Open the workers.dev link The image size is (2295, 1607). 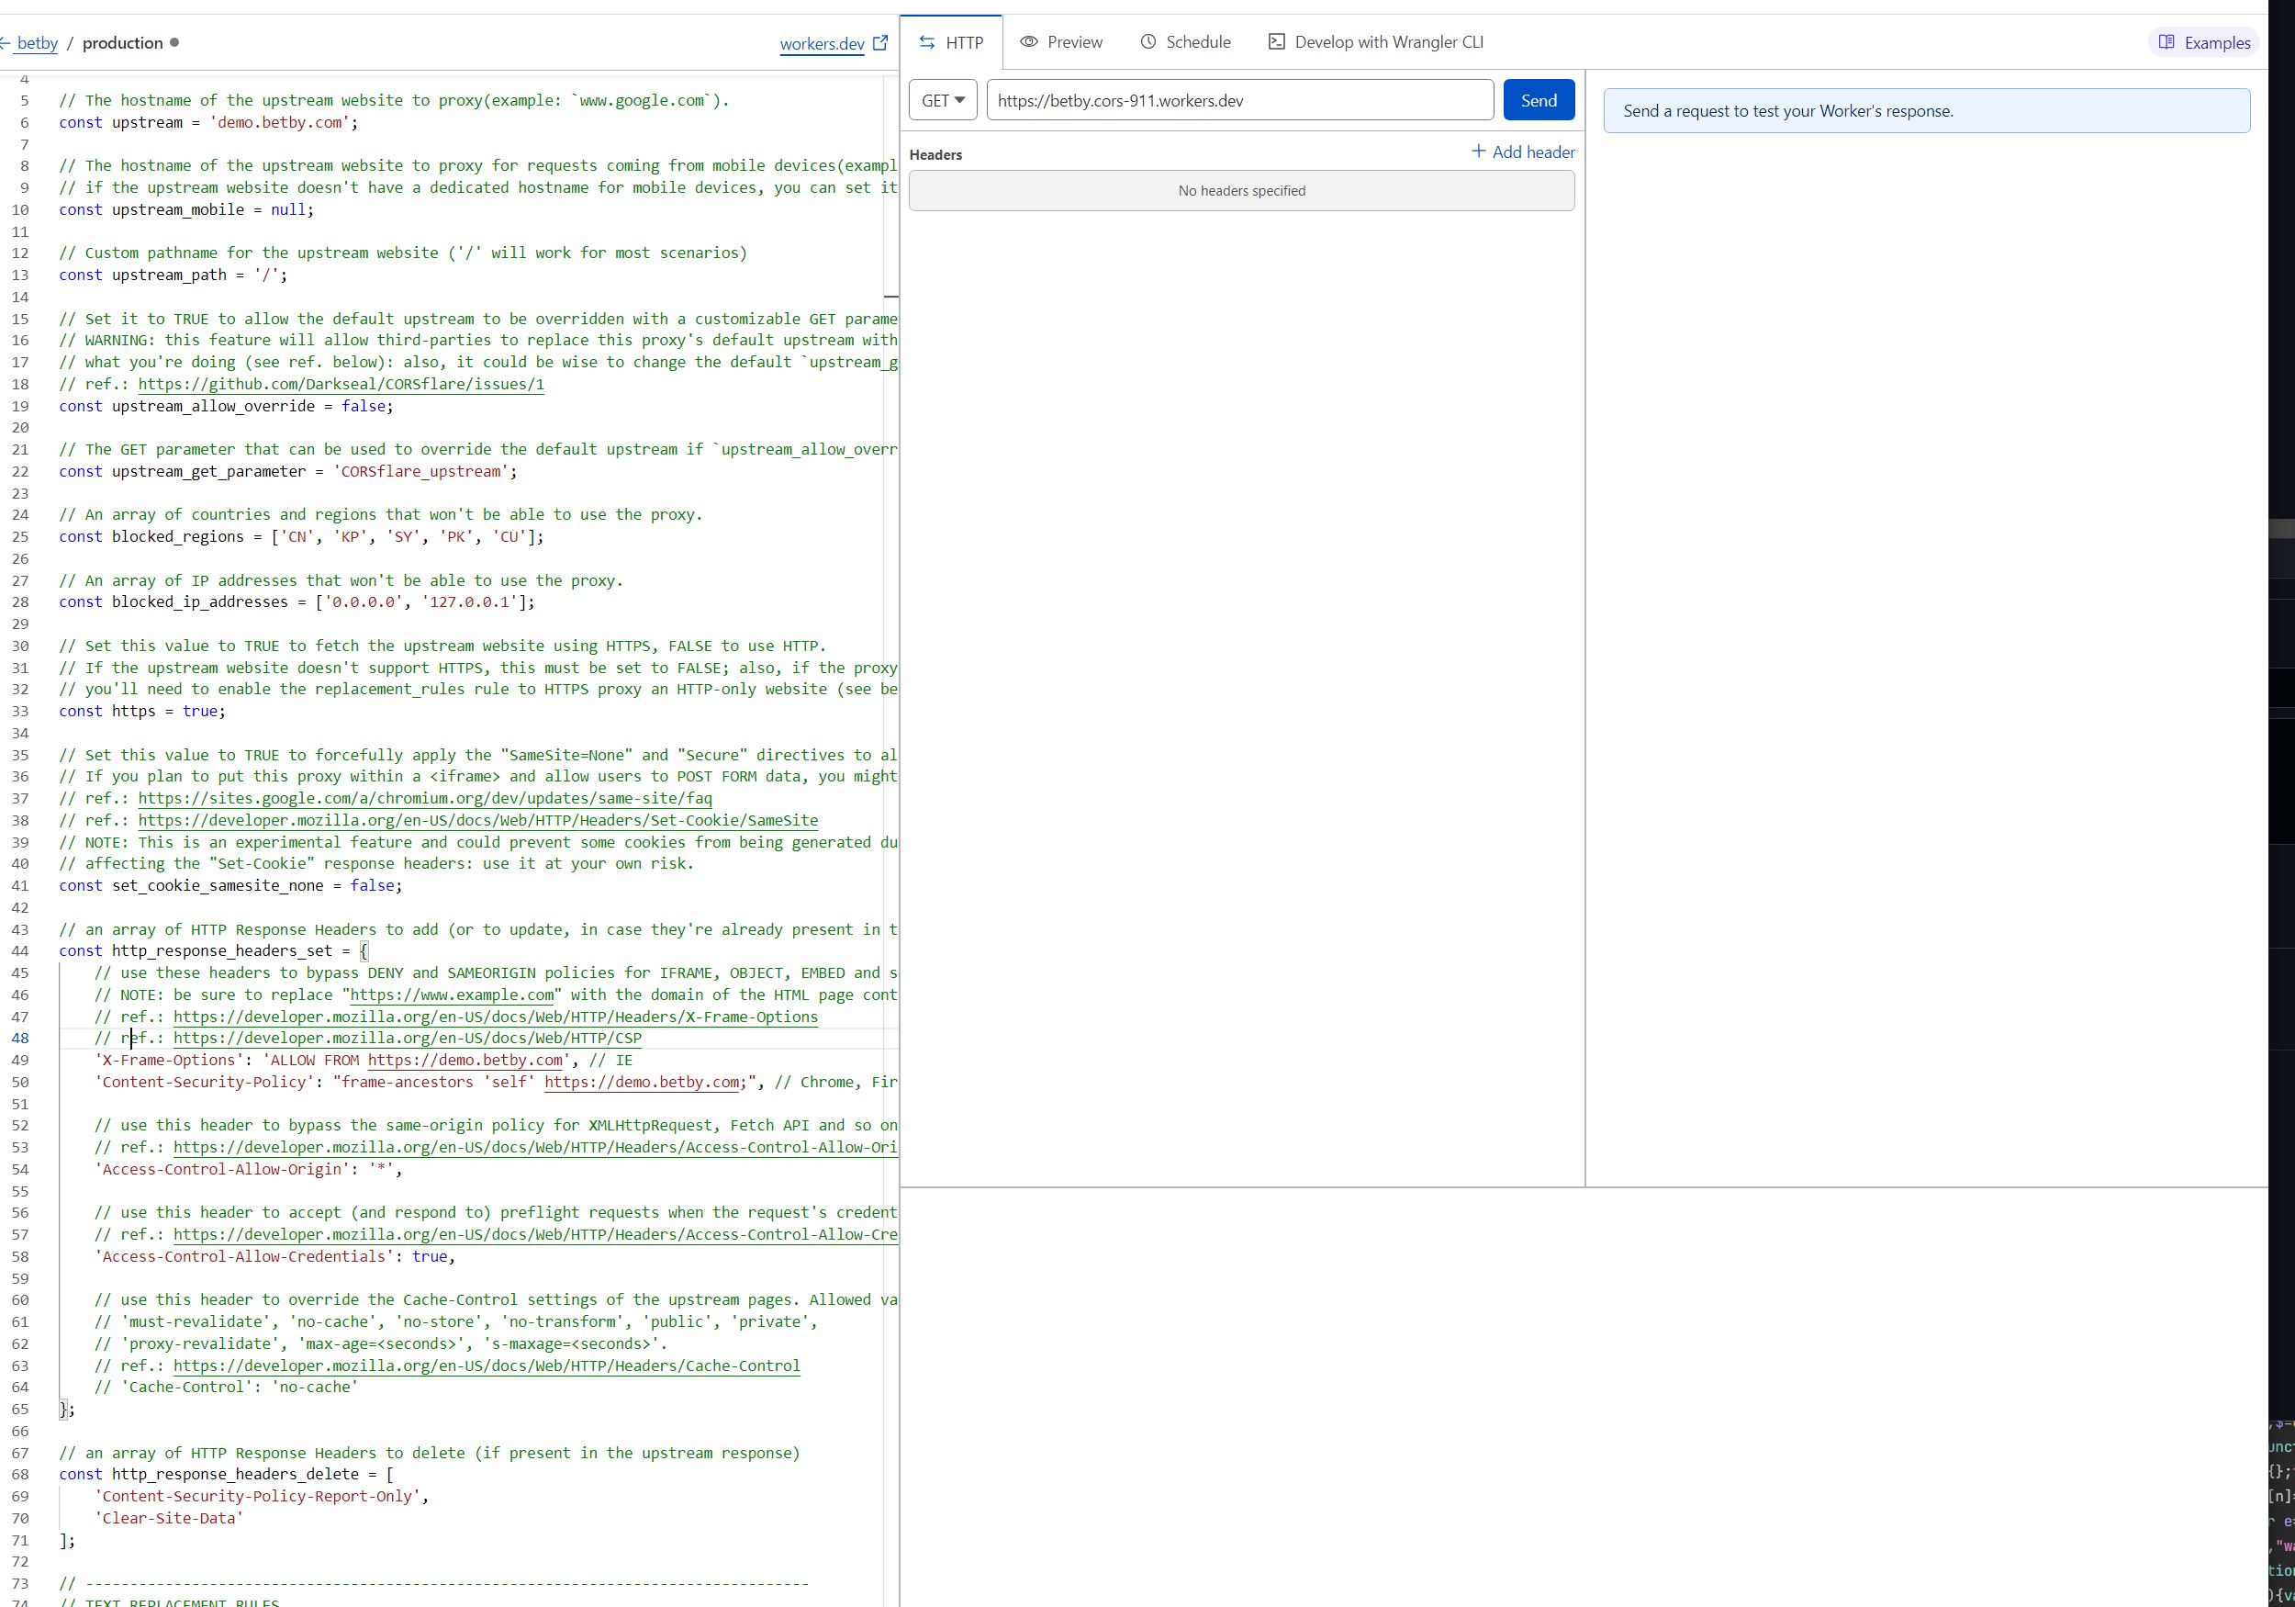(x=822, y=44)
